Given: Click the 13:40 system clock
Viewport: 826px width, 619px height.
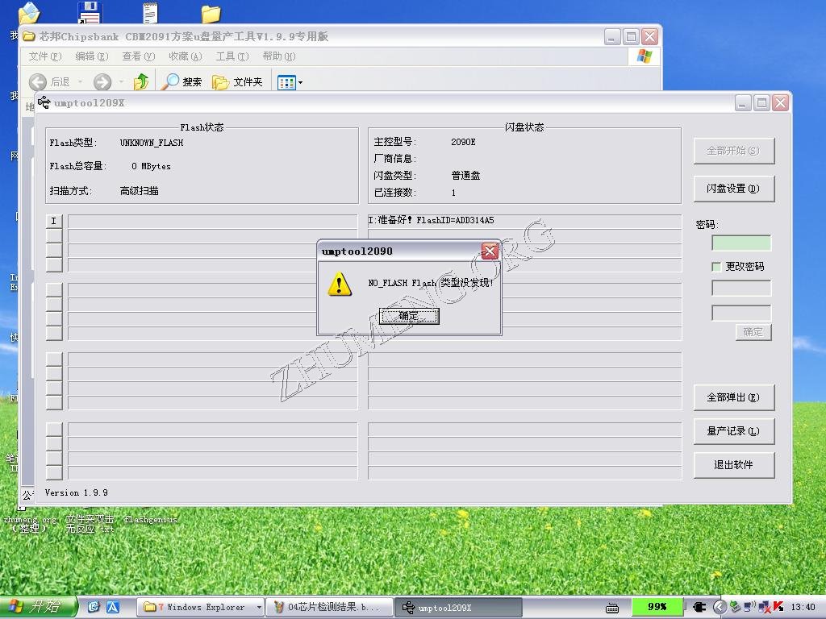Looking at the screenshot, I should (803, 607).
